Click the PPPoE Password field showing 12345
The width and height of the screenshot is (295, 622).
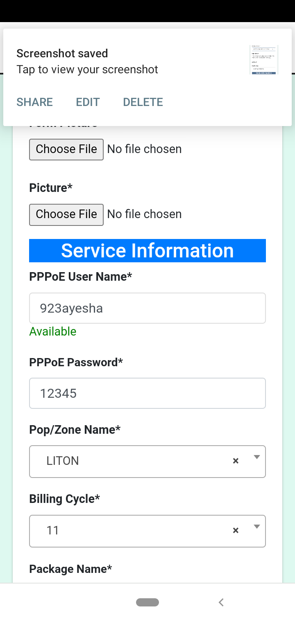coord(147,393)
